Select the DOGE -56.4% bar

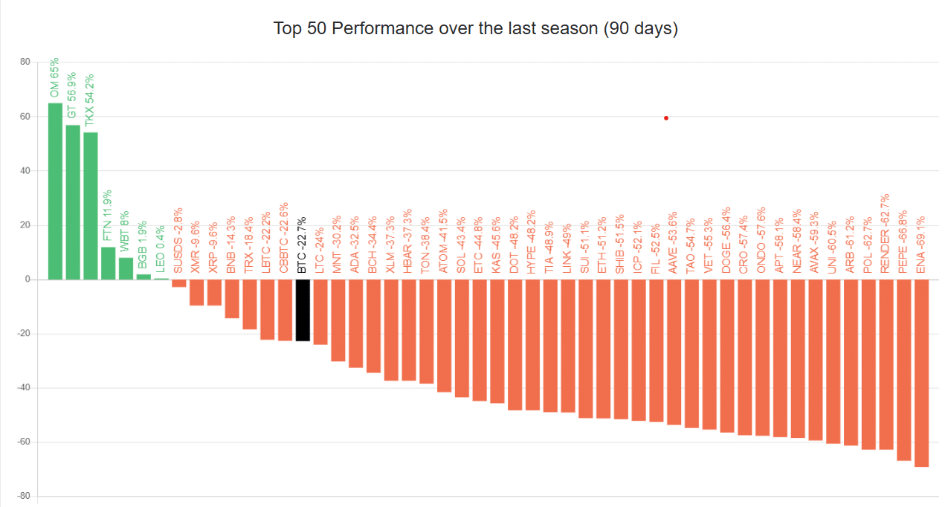[x=726, y=356]
